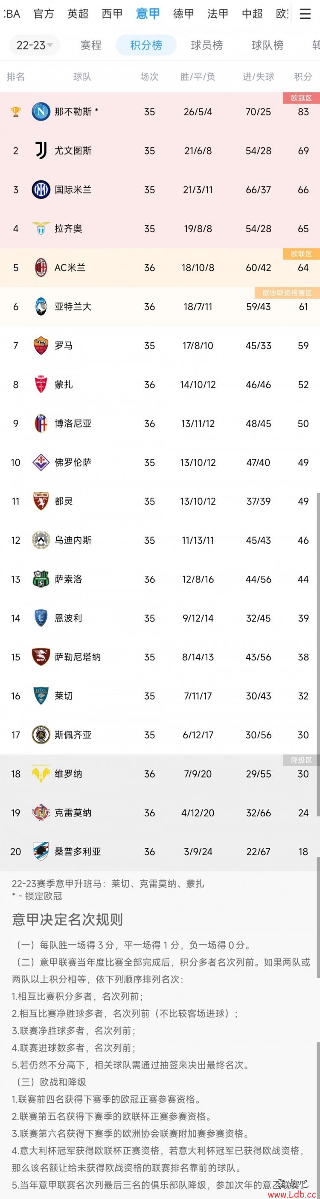This screenshot has height=1199, width=320.
Task: Open the 球员榜 player ranking tab
Action: point(207,45)
